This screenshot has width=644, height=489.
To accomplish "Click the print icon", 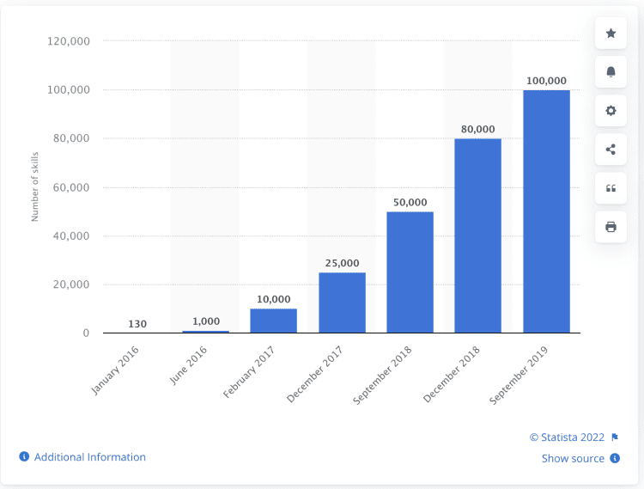I will click(x=611, y=227).
